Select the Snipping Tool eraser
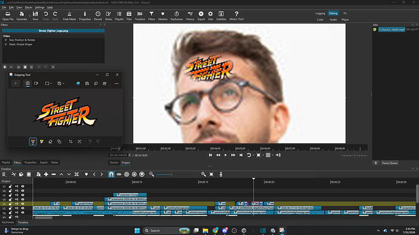 [50, 141]
